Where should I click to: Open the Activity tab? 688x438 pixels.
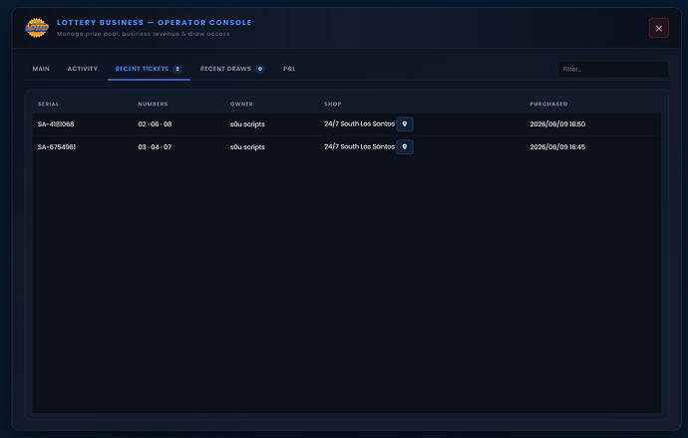click(83, 69)
